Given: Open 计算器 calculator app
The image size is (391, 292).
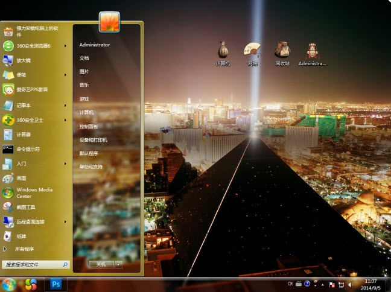Looking at the screenshot, I should 24,135.
